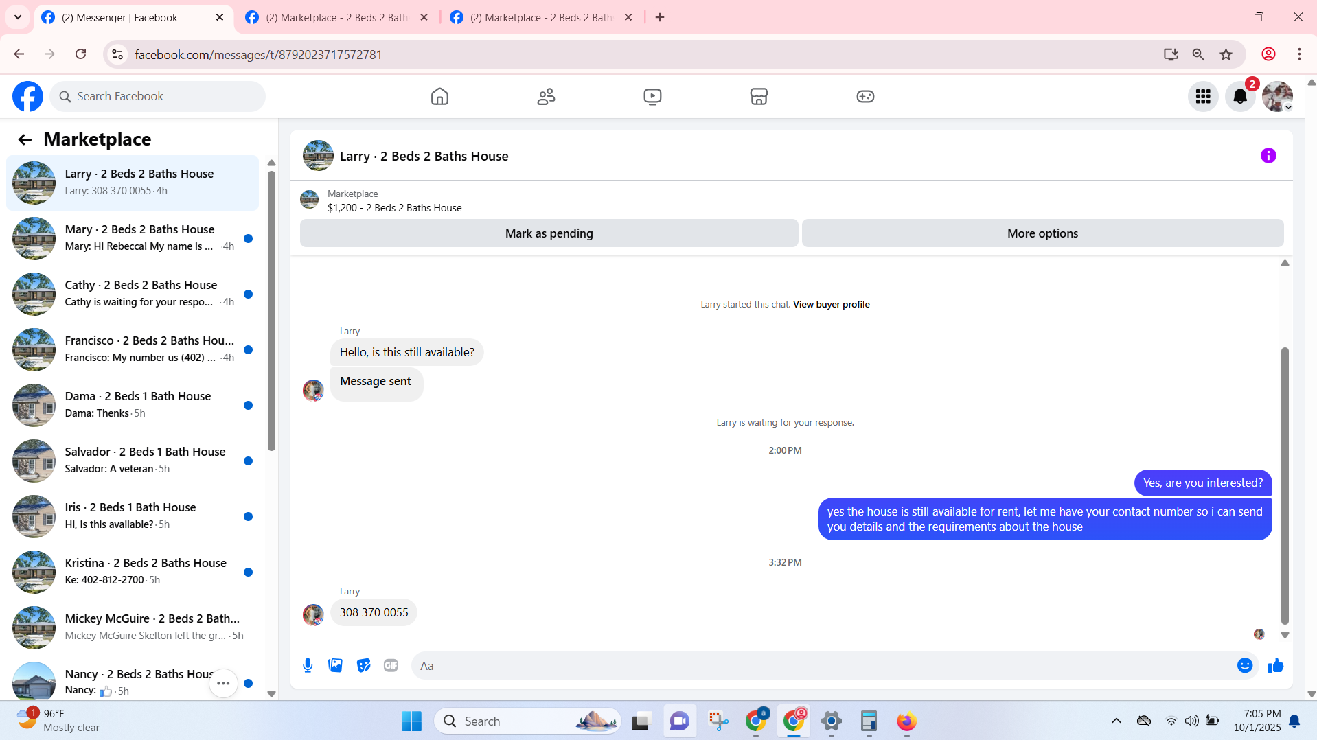The height and width of the screenshot is (740, 1317).
Task: Reload the current page
Action: 80,54
